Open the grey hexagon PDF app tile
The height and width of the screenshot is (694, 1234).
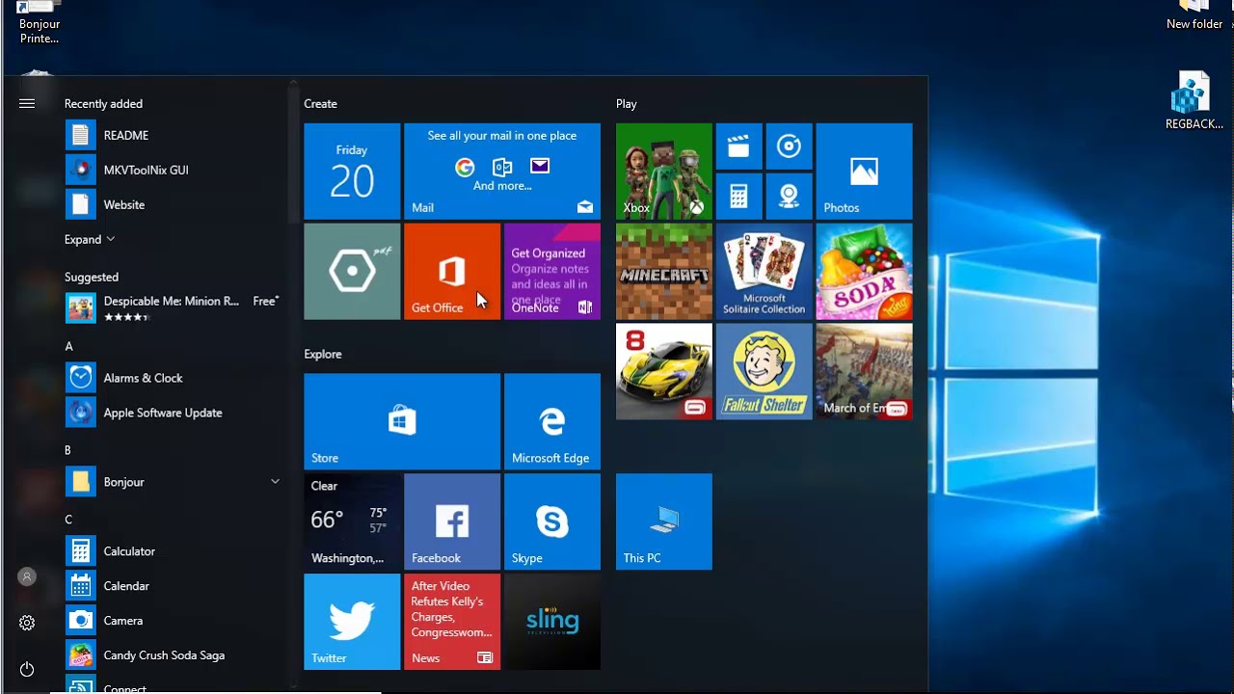(352, 272)
